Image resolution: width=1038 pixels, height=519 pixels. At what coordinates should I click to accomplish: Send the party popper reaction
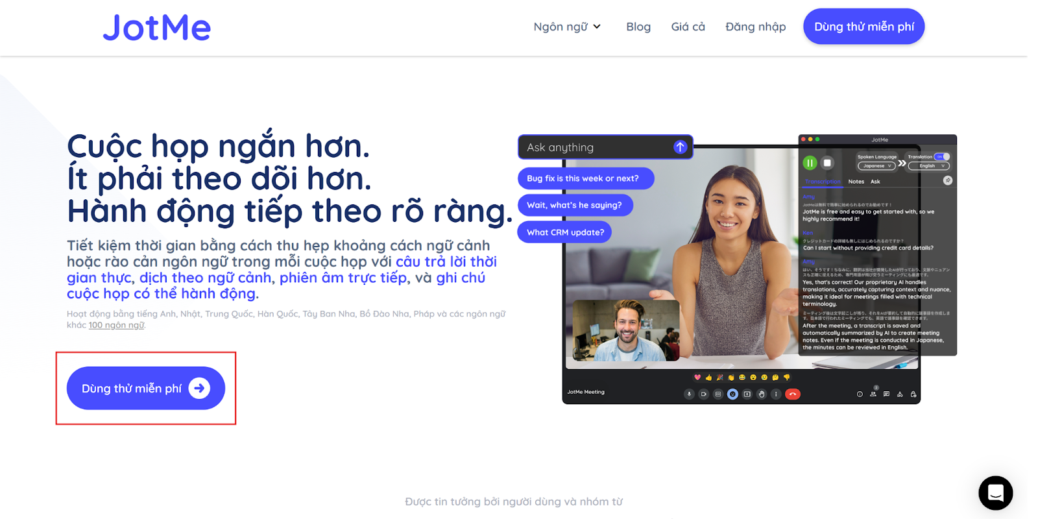click(719, 377)
